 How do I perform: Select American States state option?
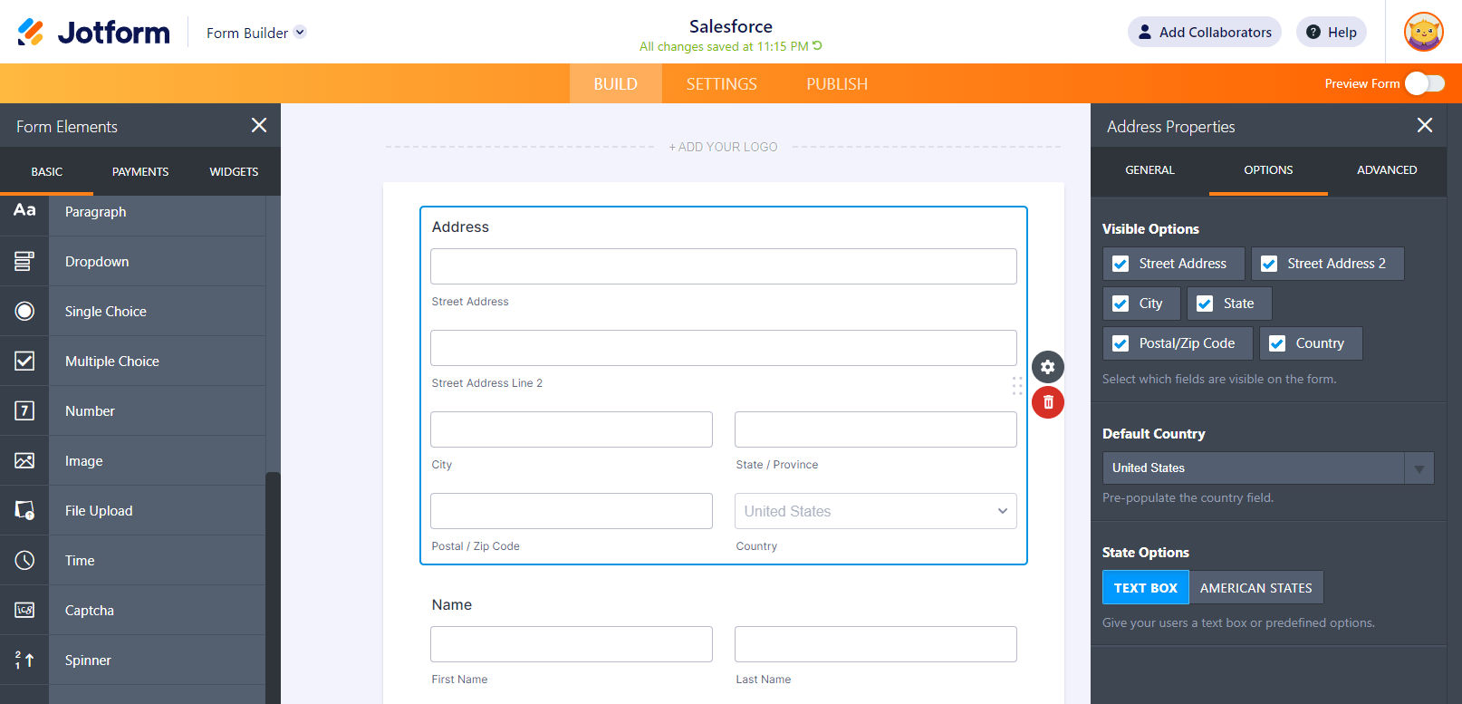pyautogui.click(x=1255, y=588)
